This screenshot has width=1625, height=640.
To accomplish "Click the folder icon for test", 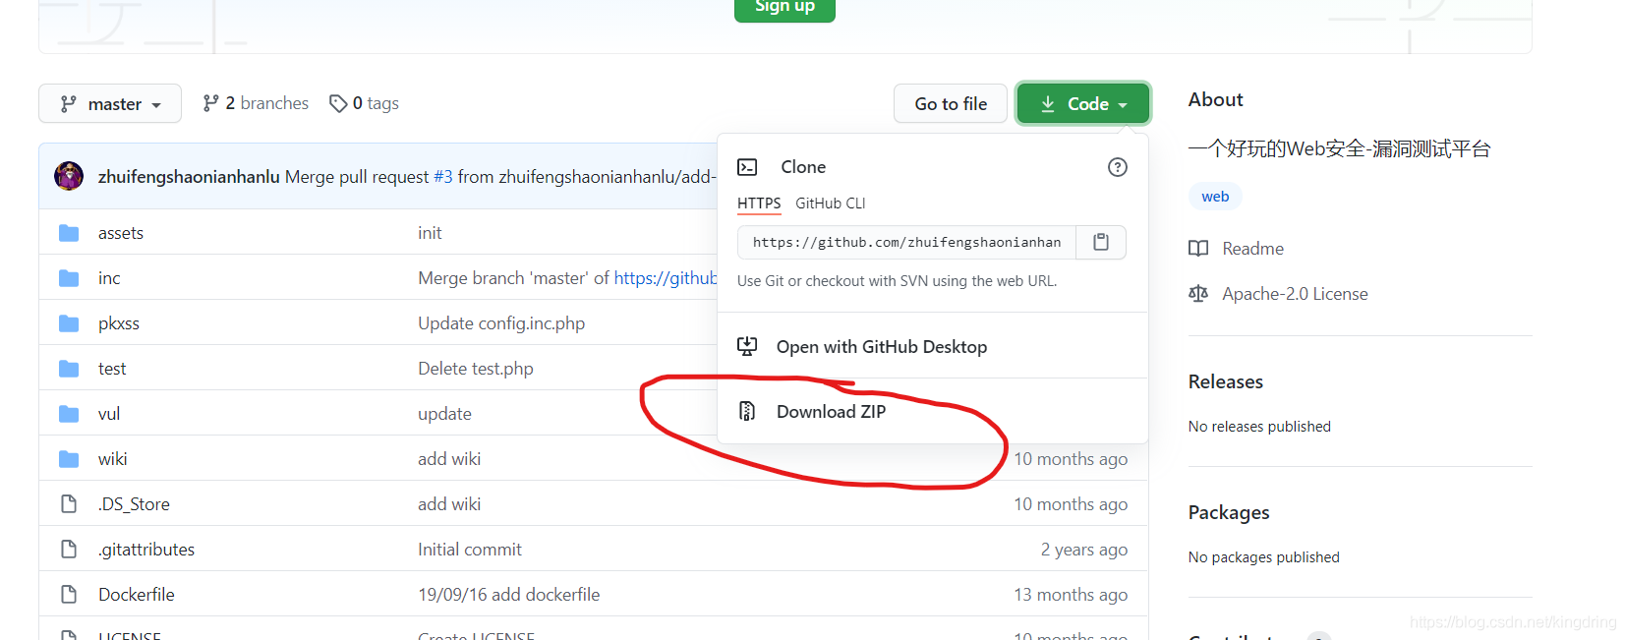I will pyautogui.click(x=69, y=369).
